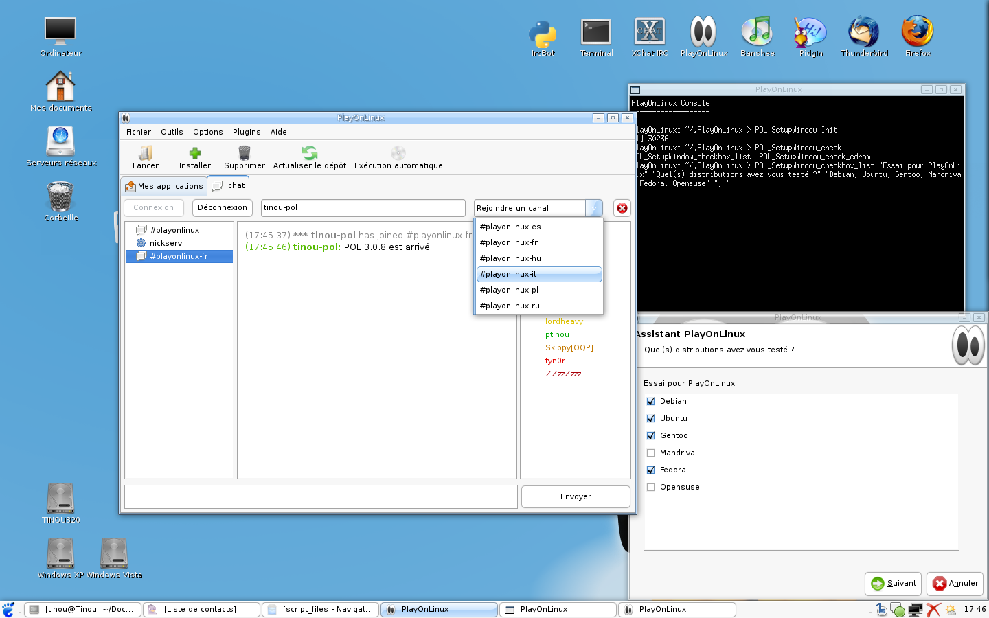Collapse the Rejoindre un canal dropdown arrow
This screenshot has width=989, height=618.
[594, 208]
